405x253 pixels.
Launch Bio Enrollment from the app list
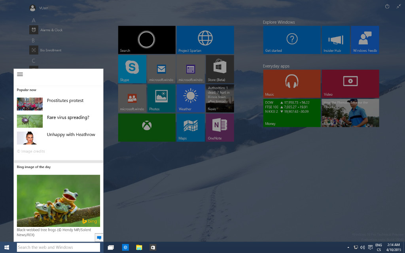[45, 50]
